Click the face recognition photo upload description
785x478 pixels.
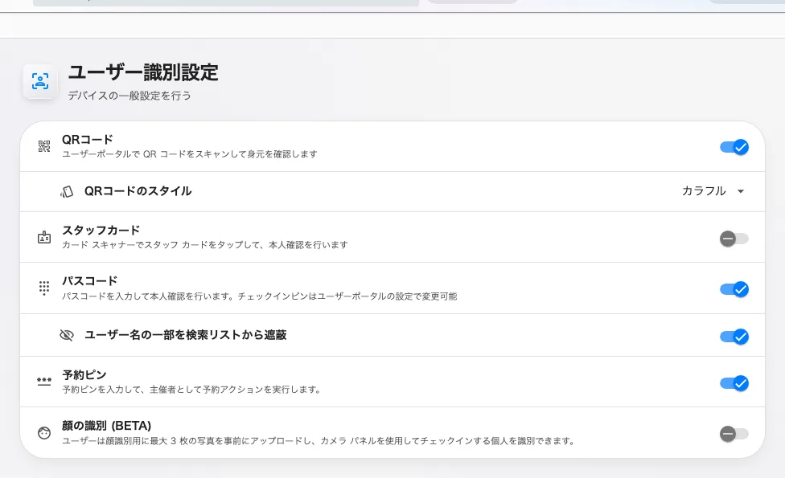319,441
